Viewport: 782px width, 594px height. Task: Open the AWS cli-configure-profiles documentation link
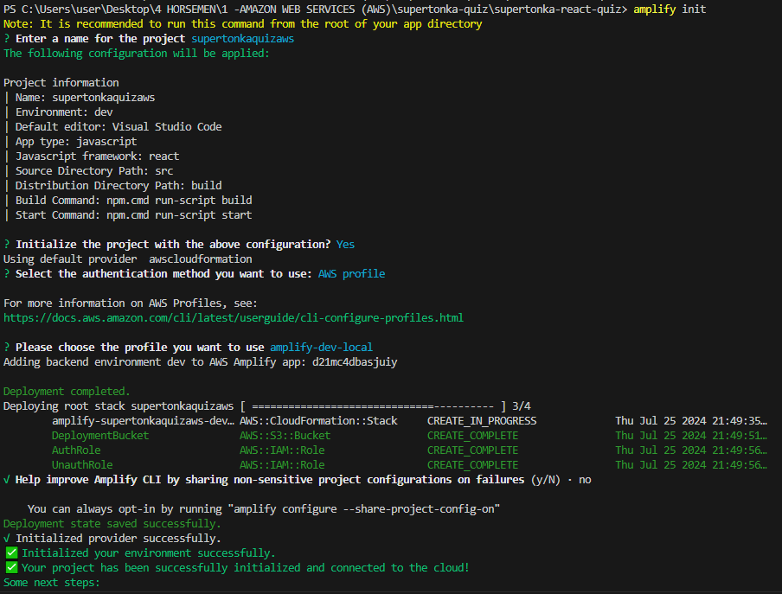coord(234,318)
